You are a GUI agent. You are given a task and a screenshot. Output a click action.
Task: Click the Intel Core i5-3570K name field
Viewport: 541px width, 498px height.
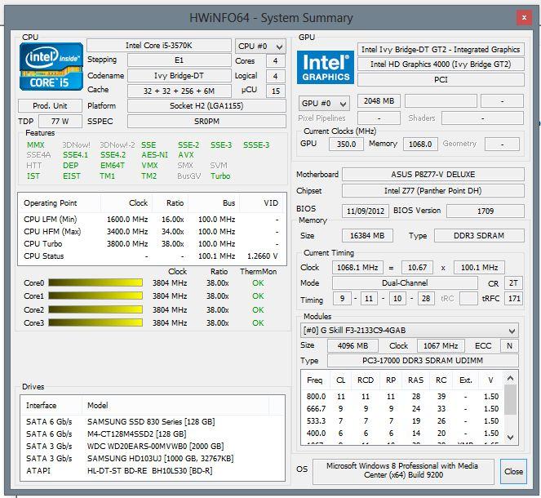point(159,45)
